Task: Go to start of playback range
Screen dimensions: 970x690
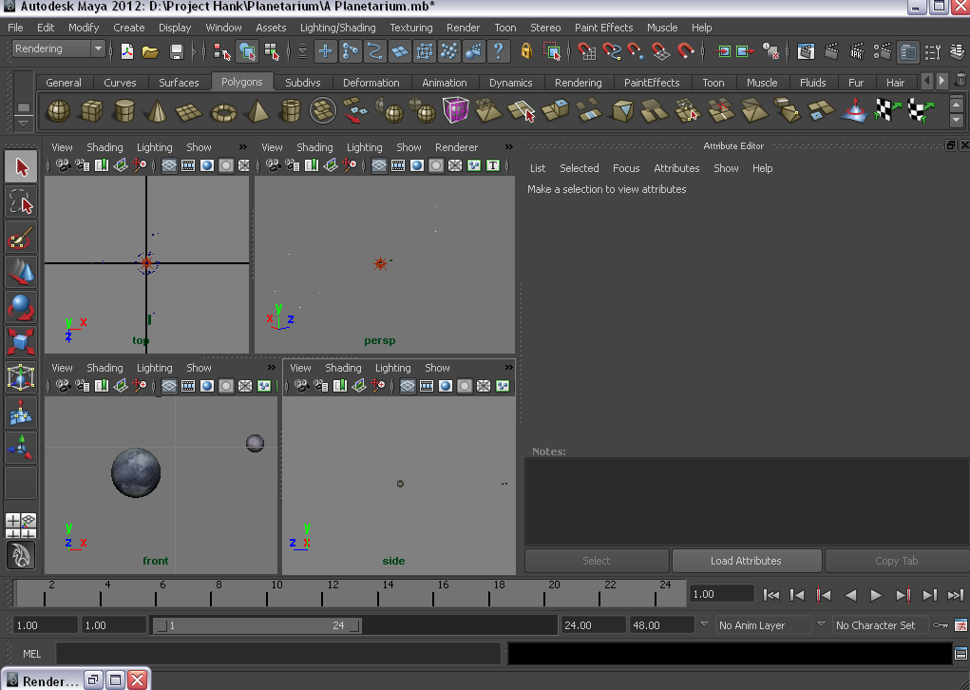Action: point(771,595)
